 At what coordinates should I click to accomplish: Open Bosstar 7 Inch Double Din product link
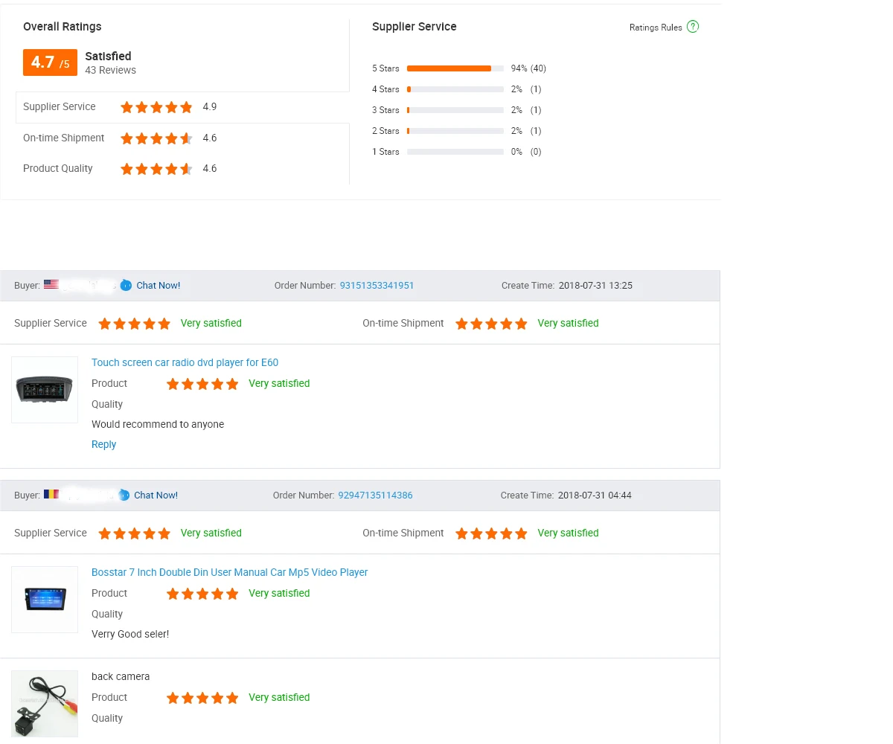pos(229,573)
